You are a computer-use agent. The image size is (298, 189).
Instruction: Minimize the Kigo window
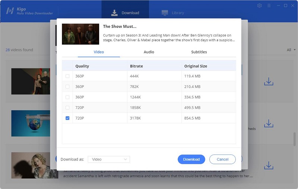pyautogui.click(x=278, y=6)
